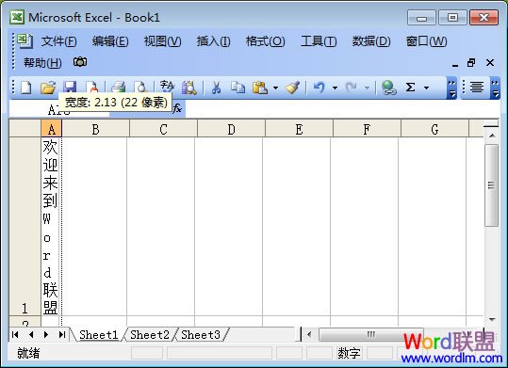Click the Print icon in toolbar
The height and width of the screenshot is (368, 508).
point(118,88)
